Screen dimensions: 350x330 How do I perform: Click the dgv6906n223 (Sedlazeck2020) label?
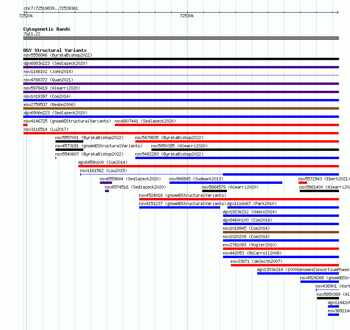pos(55,113)
